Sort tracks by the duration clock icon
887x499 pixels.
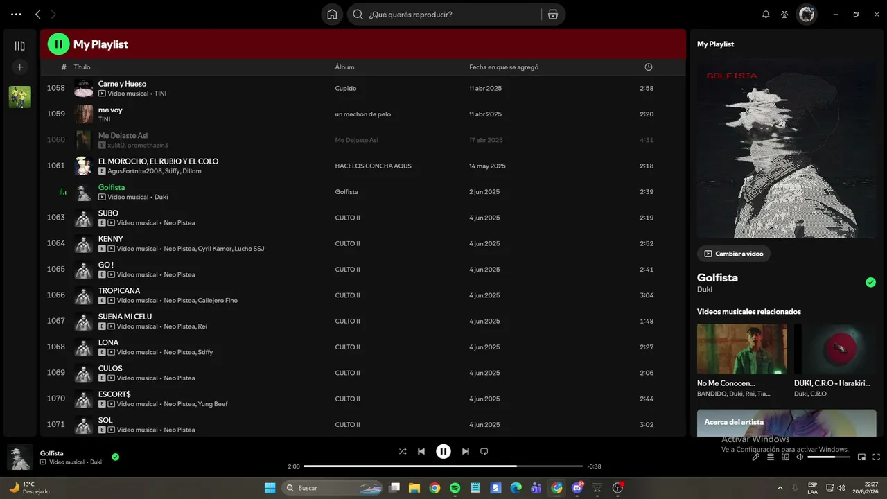(x=649, y=67)
